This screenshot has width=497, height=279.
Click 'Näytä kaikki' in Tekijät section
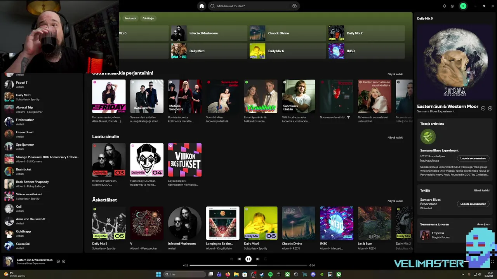(481, 191)
